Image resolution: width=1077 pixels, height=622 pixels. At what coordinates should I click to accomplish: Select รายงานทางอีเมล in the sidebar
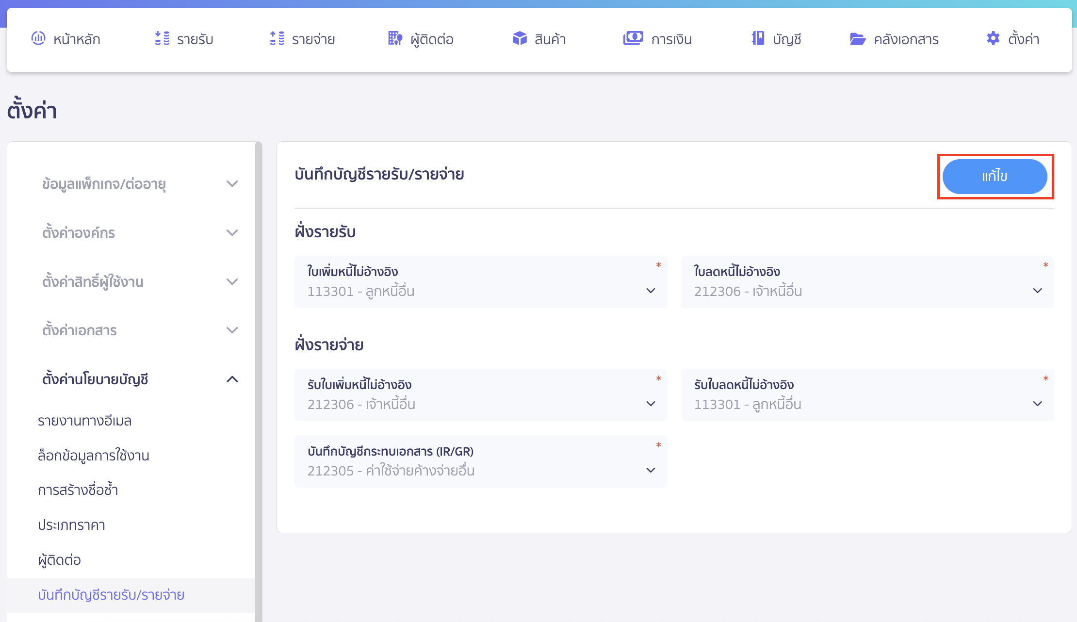pos(85,421)
